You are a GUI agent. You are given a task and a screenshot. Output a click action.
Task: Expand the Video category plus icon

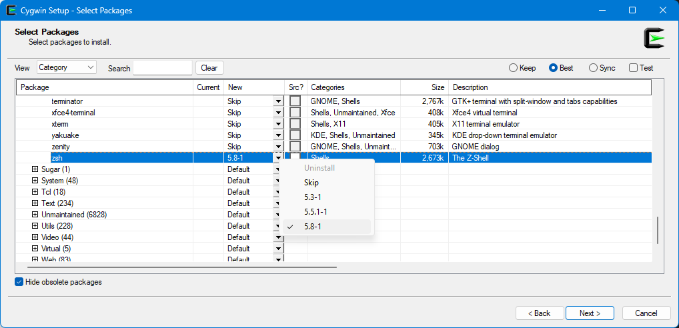pyautogui.click(x=35, y=237)
